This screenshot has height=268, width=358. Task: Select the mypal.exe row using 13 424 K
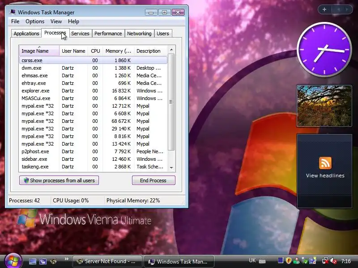94,144
